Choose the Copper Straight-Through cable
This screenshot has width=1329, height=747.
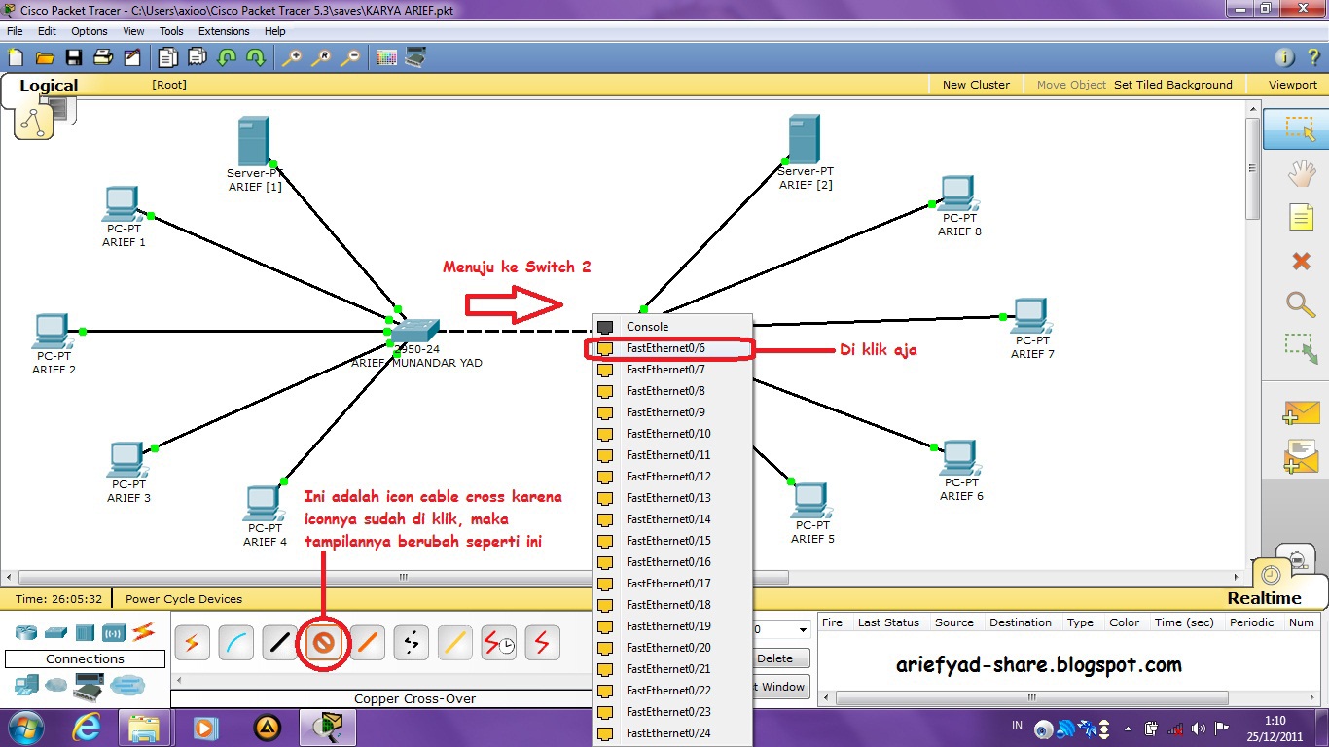(x=279, y=642)
